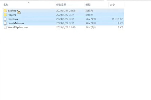Viewport: 151px width, 100px height.
Task: Click the LevelMeta.sav file icon
Action: coord(5,23)
